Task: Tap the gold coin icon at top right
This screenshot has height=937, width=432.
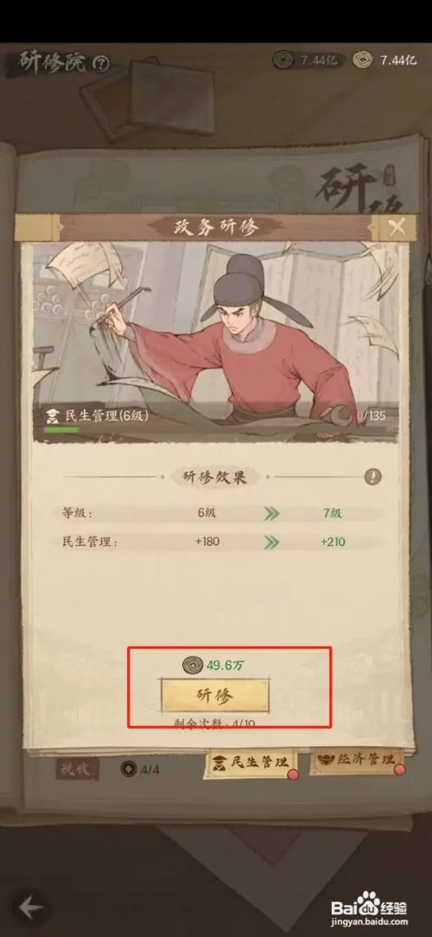Action: click(361, 60)
